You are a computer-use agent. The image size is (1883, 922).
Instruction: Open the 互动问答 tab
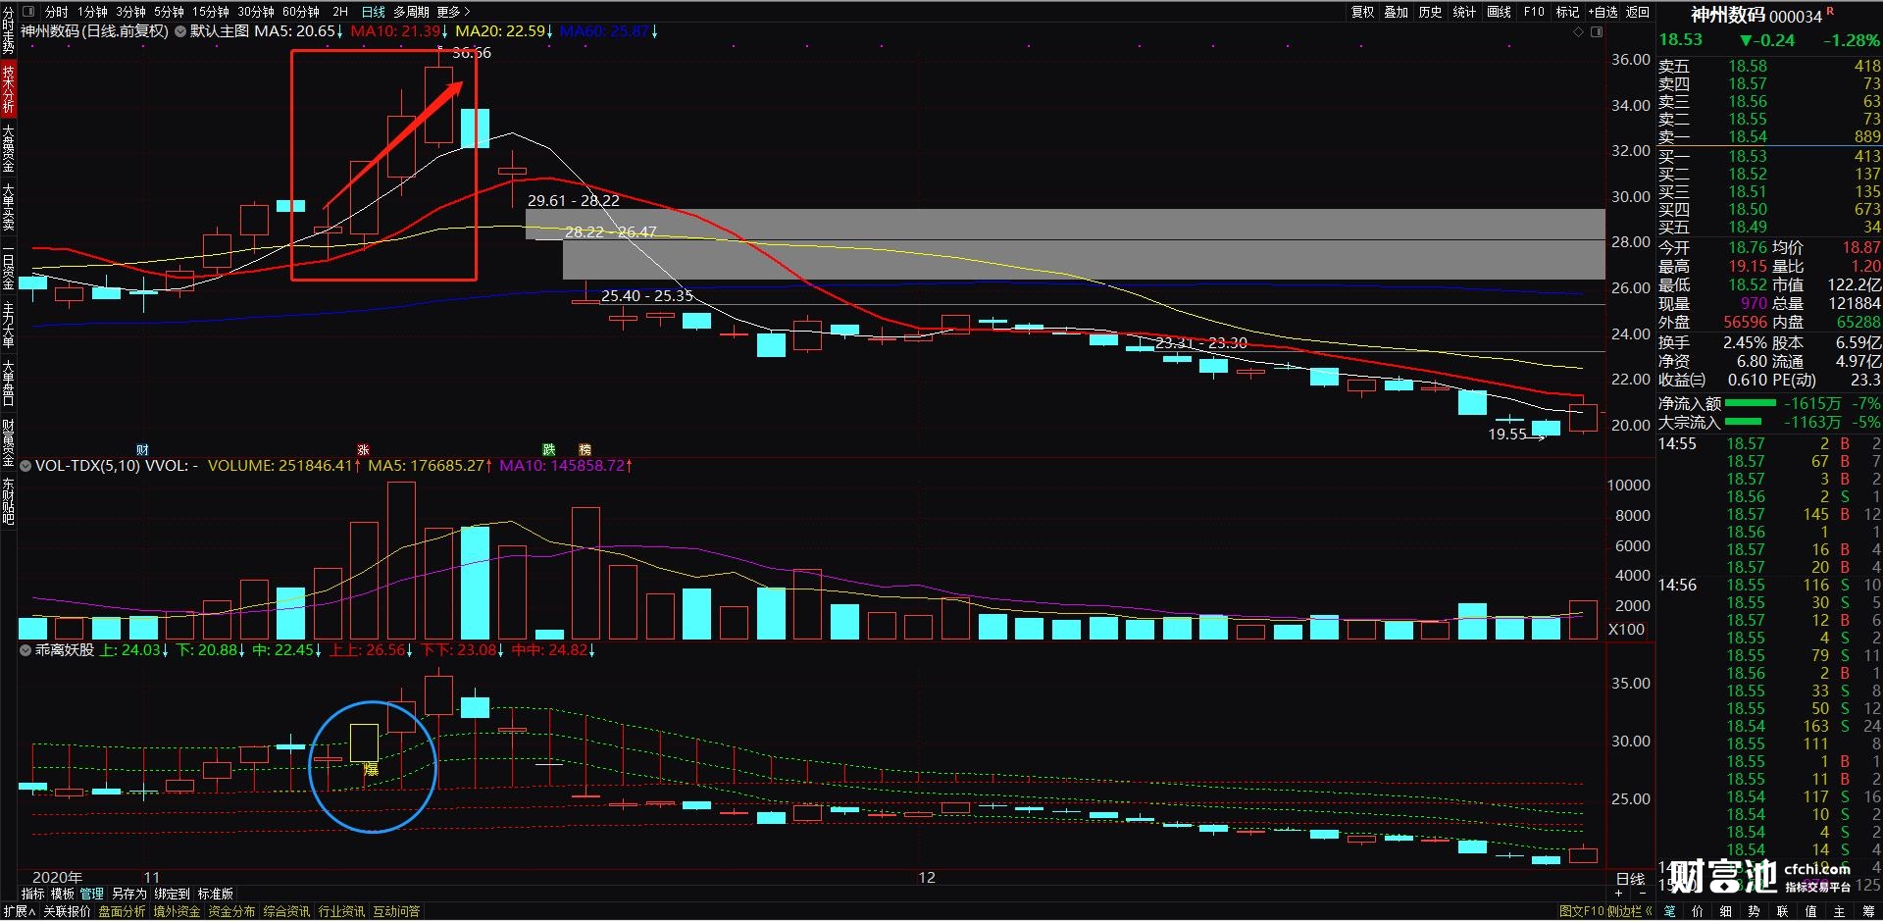[396, 912]
